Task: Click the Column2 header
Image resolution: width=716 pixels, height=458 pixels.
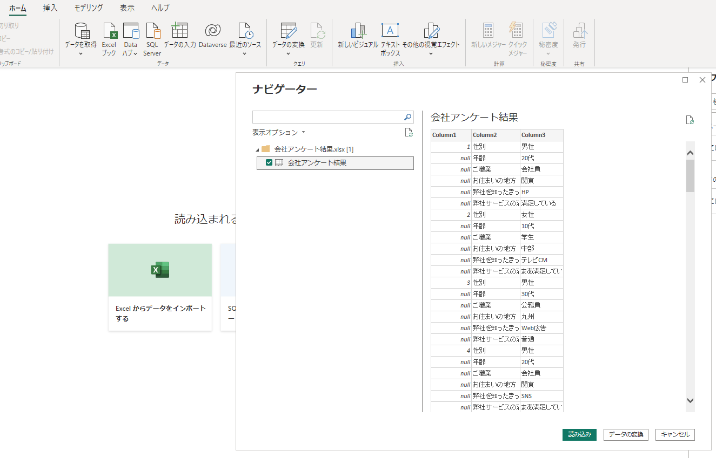Action: click(x=496, y=135)
